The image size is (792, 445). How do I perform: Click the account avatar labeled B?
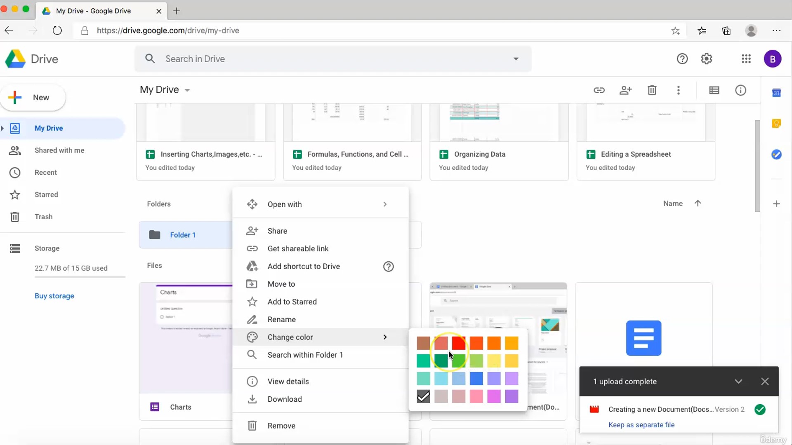[773, 59]
